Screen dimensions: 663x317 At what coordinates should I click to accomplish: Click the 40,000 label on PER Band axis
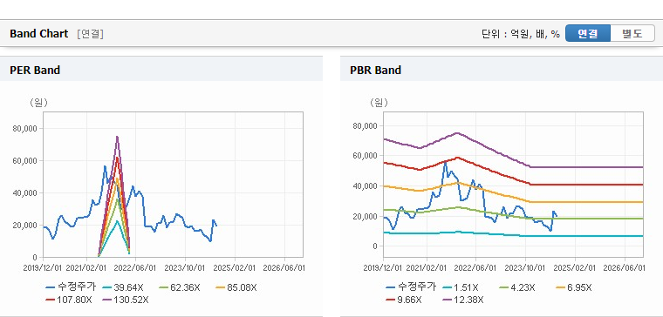pyautogui.click(x=25, y=193)
